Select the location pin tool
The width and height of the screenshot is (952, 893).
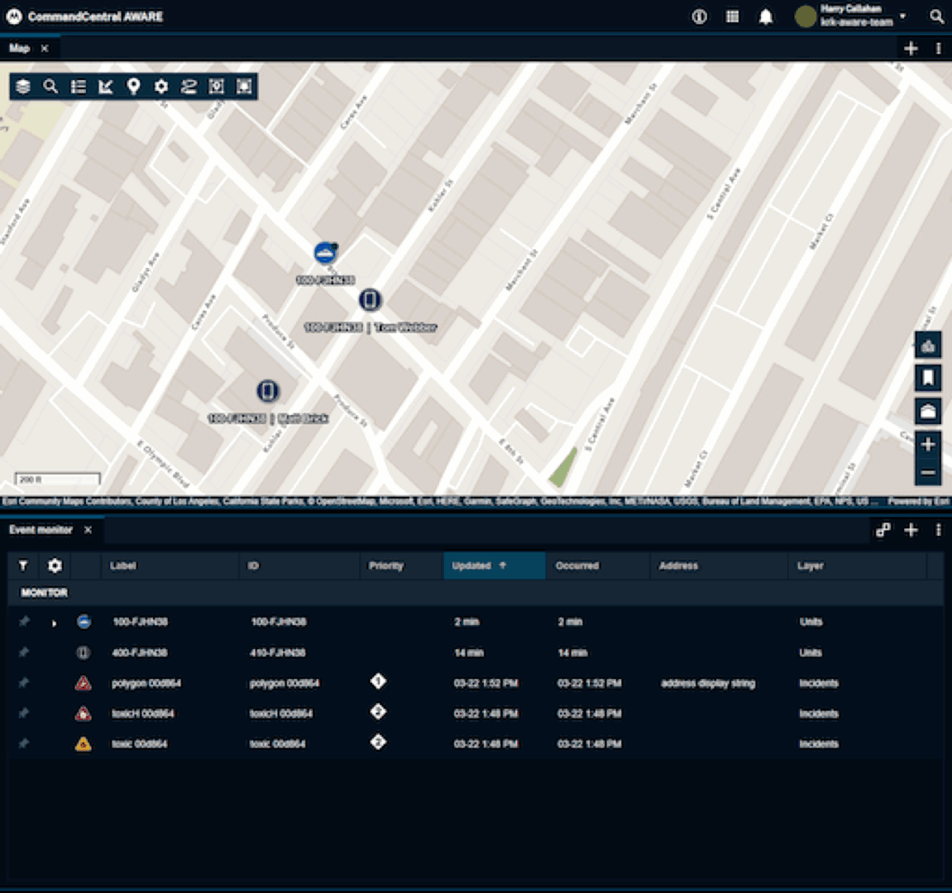(133, 87)
